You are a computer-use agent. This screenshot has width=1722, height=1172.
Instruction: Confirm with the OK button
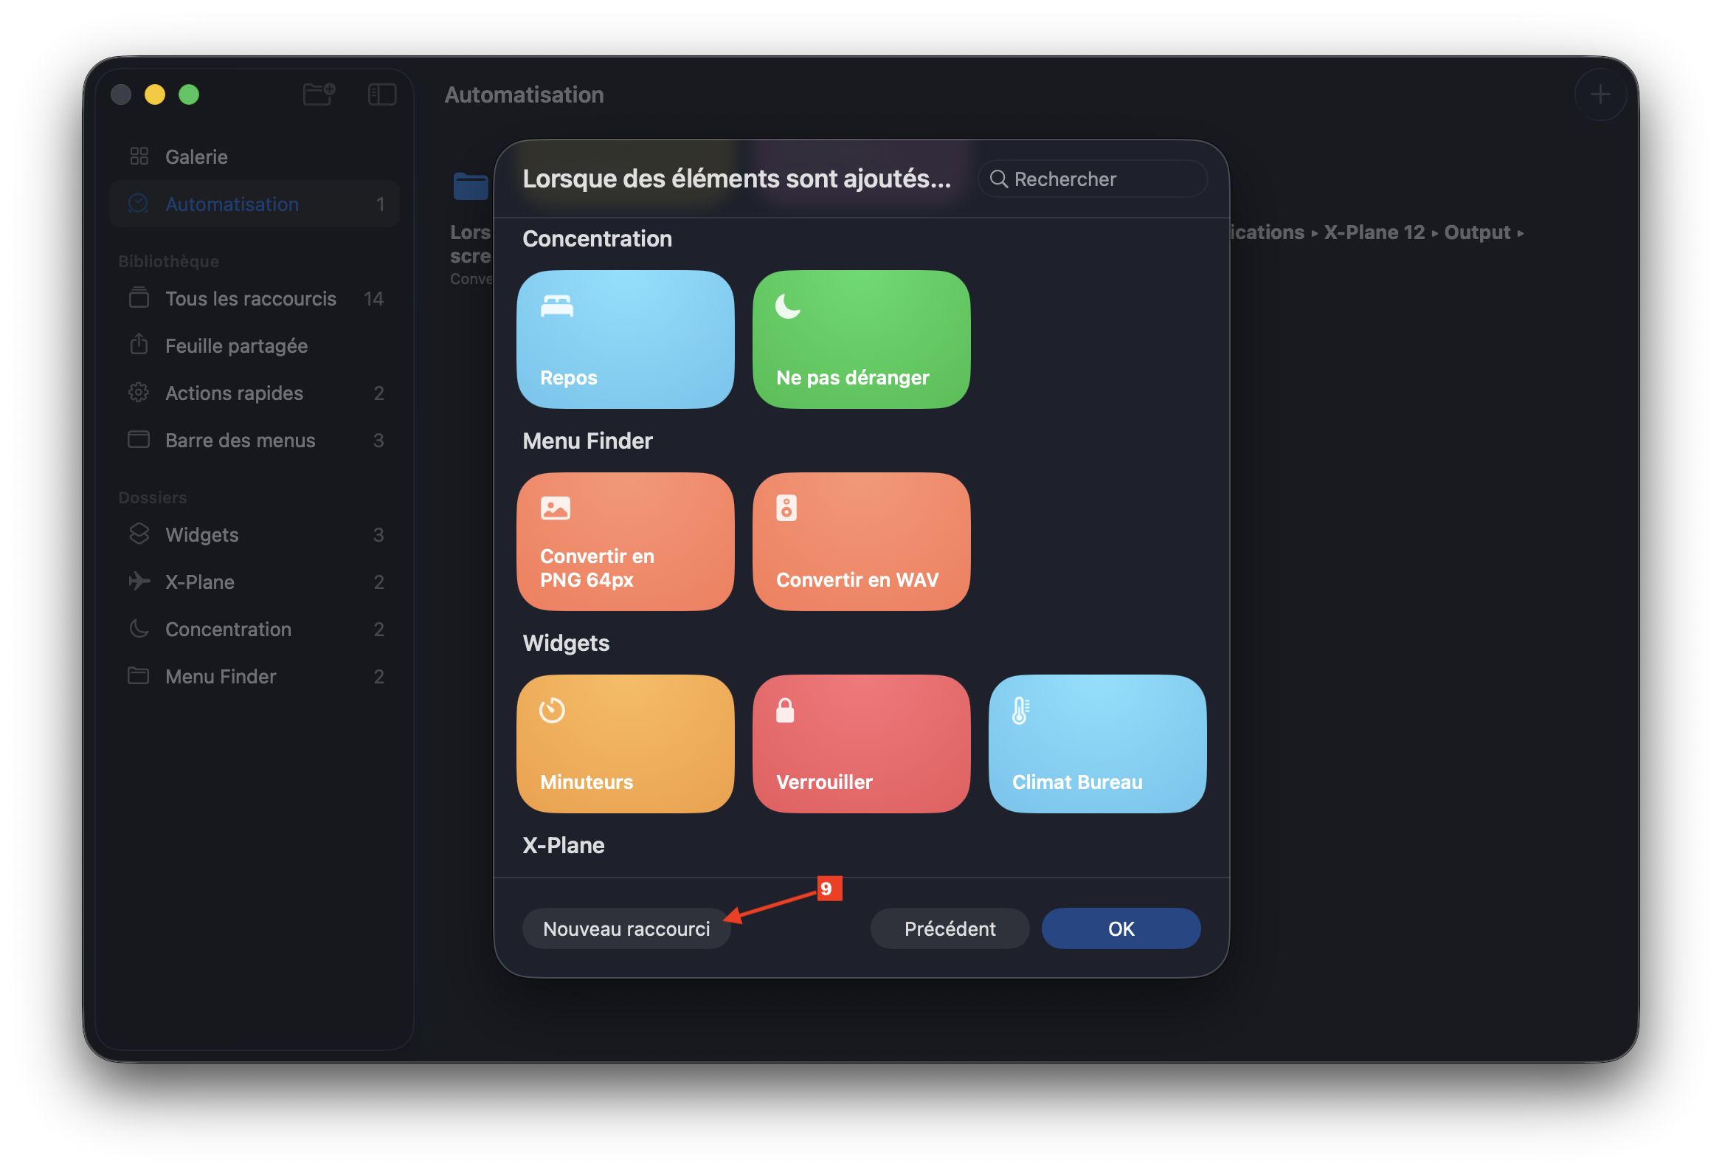point(1121,928)
